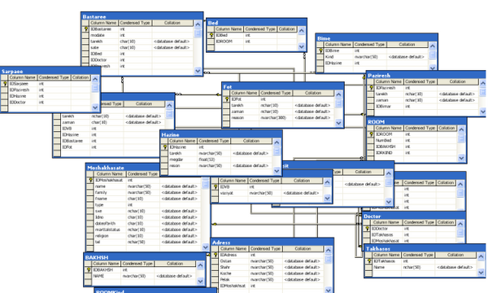Screen dimensions: 488x293
Task: Click the Ostan column in Adress table
Action: click(225, 261)
